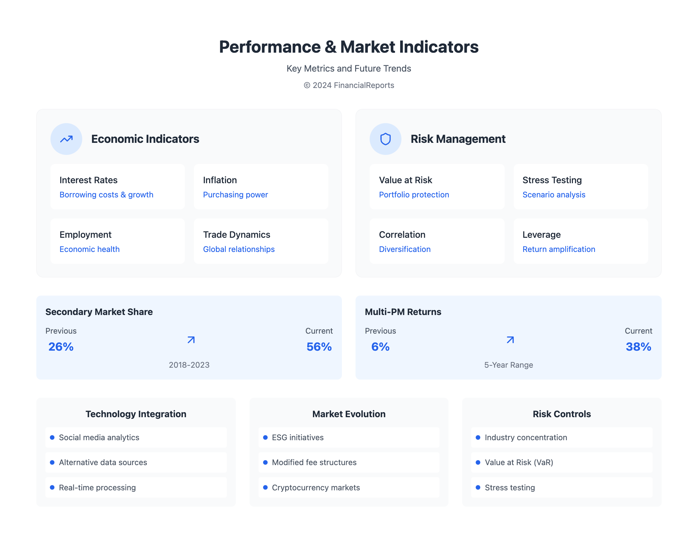Click the Diversification link text
This screenshot has height=543, width=698.
pos(405,249)
